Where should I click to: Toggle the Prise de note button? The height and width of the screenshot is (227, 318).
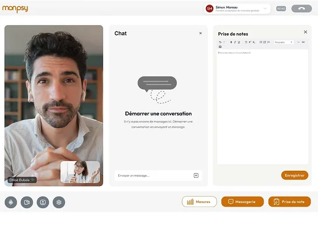coord(289,202)
